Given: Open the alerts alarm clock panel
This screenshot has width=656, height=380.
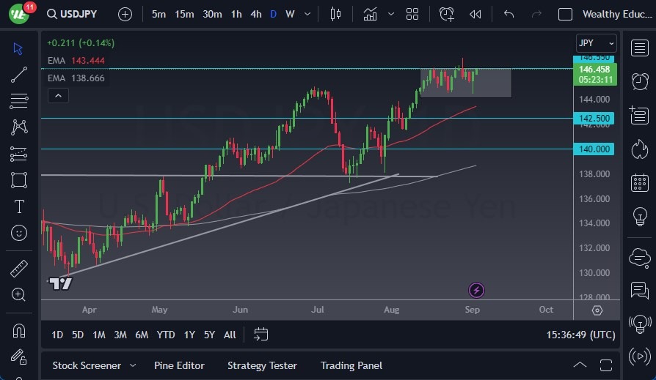Looking at the screenshot, I should pyautogui.click(x=639, y=81).
